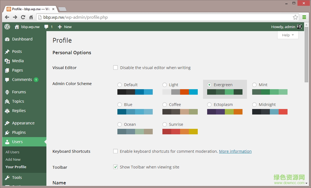Select the Posts pushpin icon
The width and height of the screenshot is (311, 188).
coord(7,51)
